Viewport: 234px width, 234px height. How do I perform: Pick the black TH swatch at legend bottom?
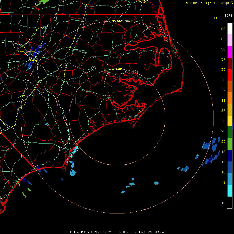click(230, 202)
